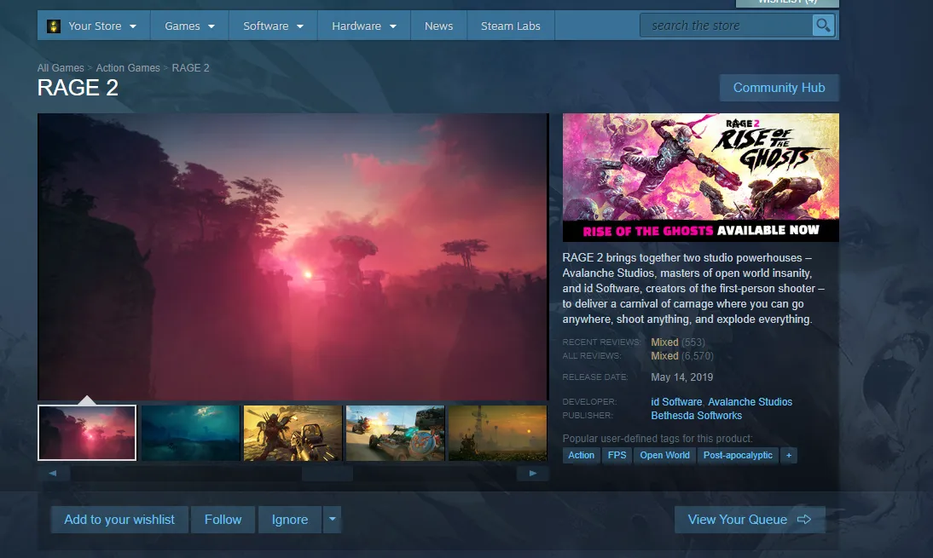Click View Your Queue button
Screen dimensions: 933x558
click(750, 520)
